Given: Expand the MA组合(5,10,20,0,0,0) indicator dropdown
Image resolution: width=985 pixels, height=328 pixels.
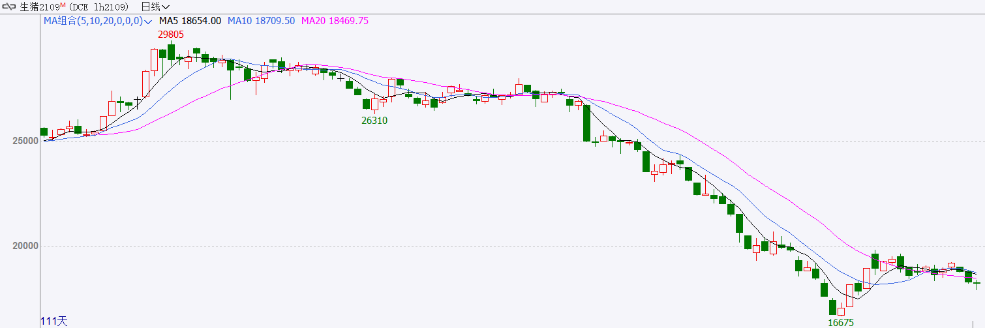Looking at the screenshot, I should click(97, 21).
